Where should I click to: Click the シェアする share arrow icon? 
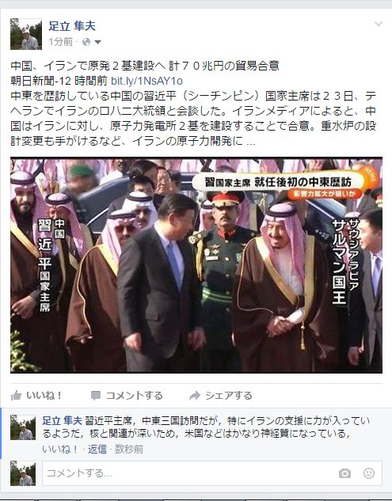pyautogui.click(x=194, y=396)
